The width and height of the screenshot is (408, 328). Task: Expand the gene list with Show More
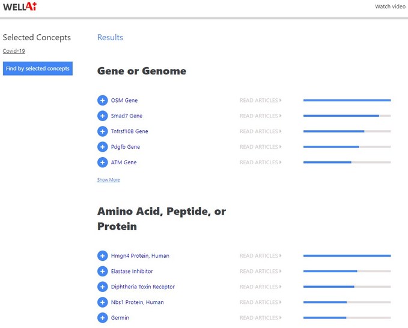(x=108, y=180)
